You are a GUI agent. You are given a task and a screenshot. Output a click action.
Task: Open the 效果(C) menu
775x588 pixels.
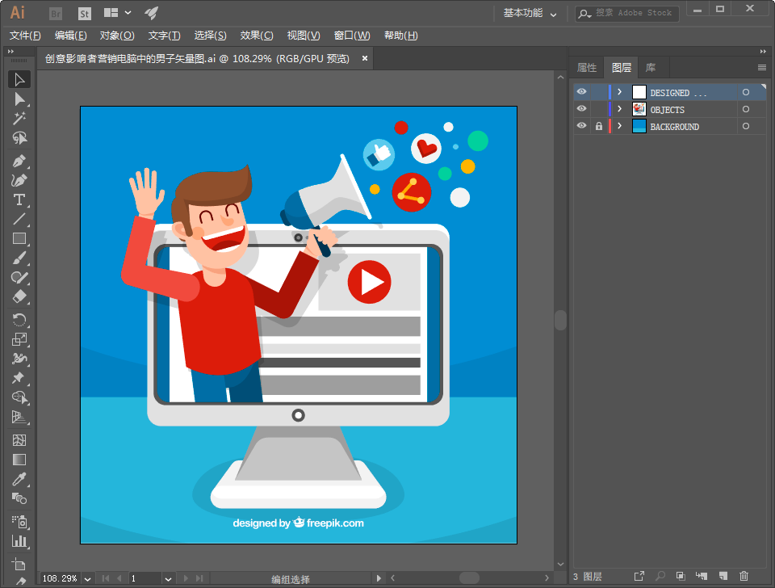[x=257, y=36]
